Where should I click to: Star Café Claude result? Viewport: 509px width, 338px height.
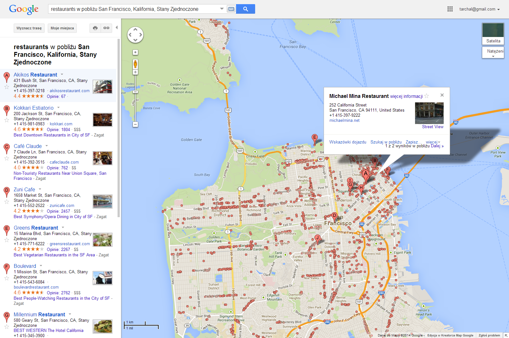[6, 158]
